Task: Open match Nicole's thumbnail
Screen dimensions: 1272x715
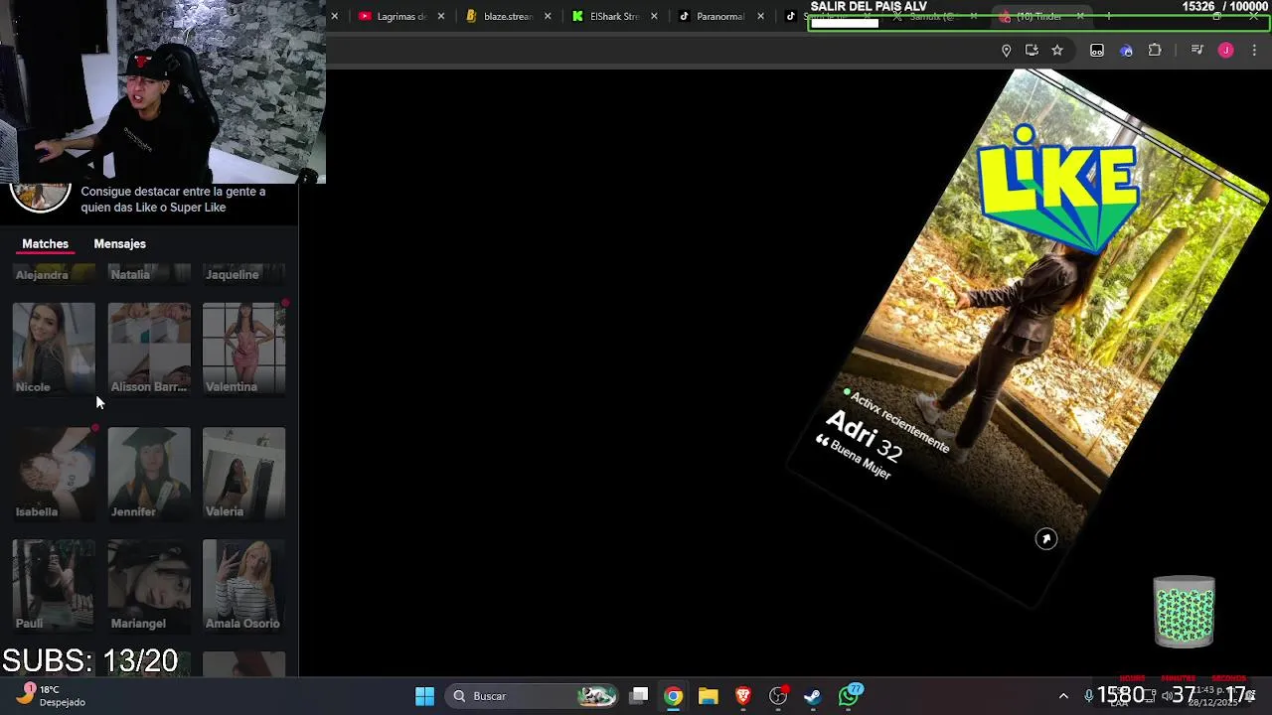Action: point(54,349)
